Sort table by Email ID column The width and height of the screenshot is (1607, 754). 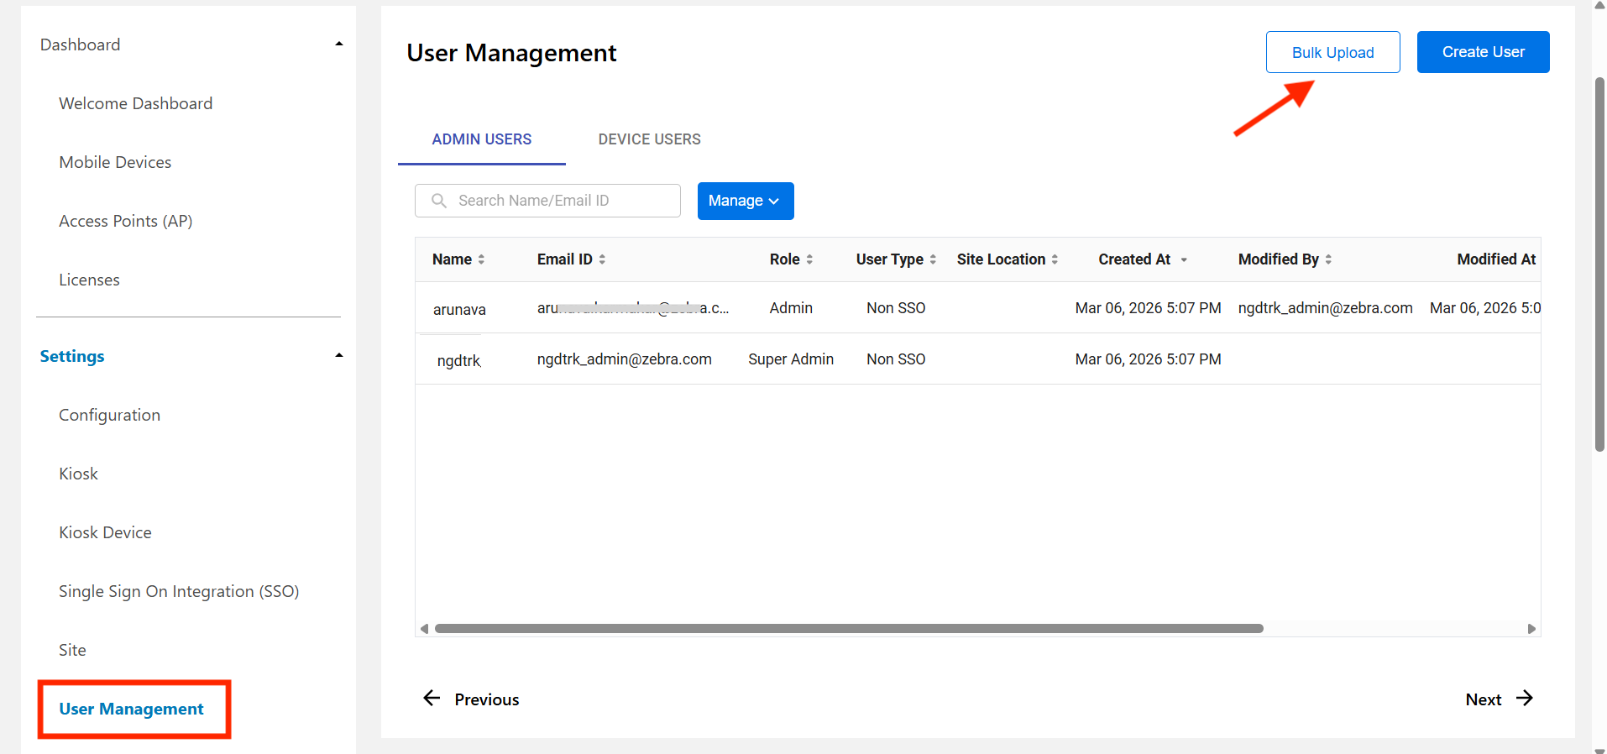click(x=602, y=259)
